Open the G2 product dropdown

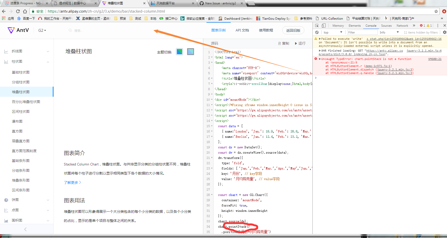[x=42, y=30]
